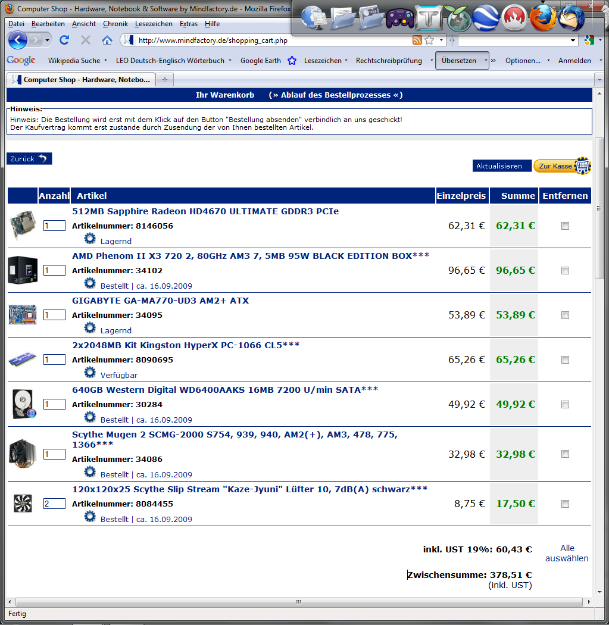Screen dimensions: 609x625
Task: Open Google Earth globe dock icon
Action: click(485, 18)
